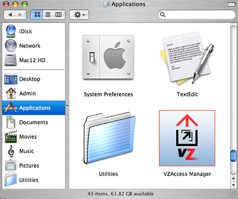Select the Pictures sidebar icon
Screen dimensions: 238x199
point(11,165)
